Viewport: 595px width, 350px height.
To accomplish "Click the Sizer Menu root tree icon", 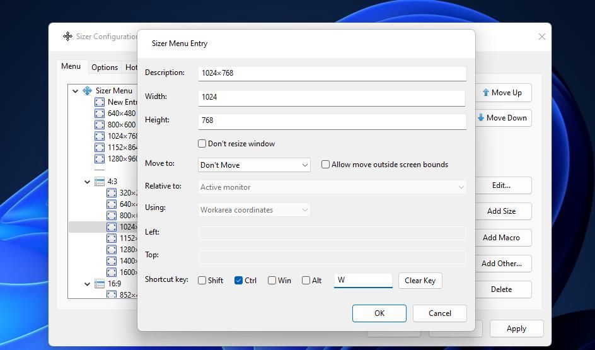I will (x=87, y=91).
